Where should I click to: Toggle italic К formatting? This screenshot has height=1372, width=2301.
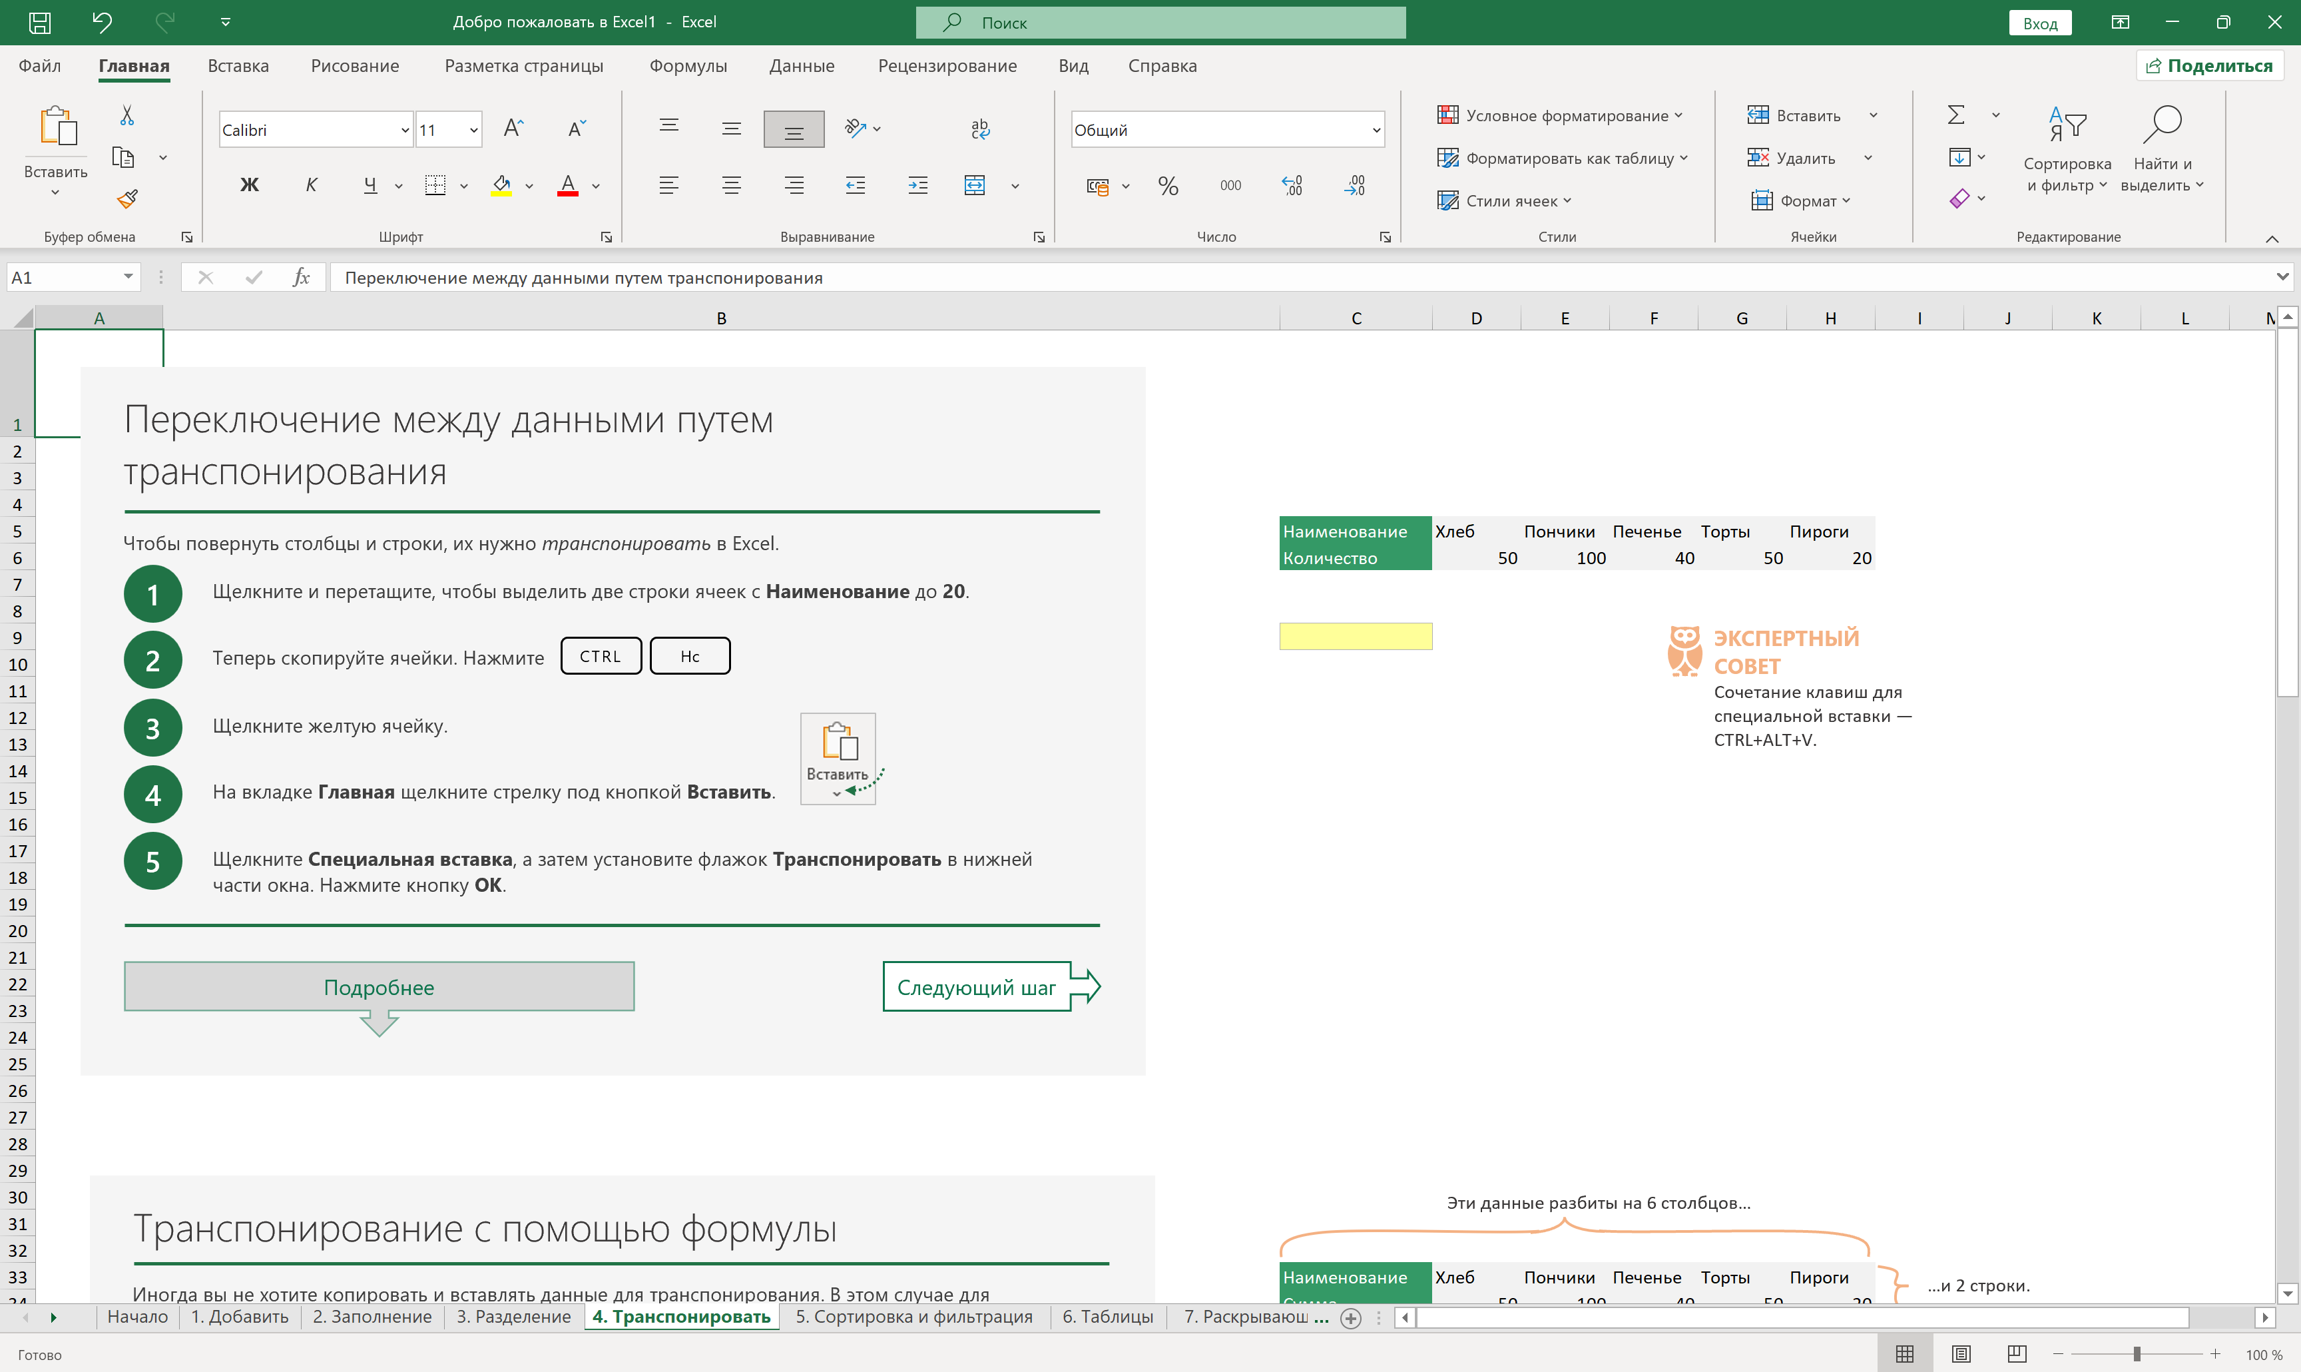312,185
